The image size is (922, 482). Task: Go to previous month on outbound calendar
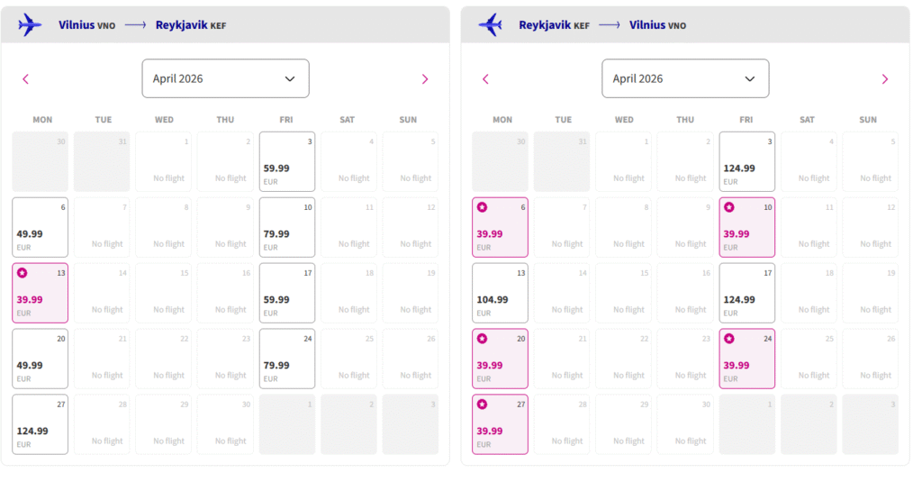pos(25,79)
